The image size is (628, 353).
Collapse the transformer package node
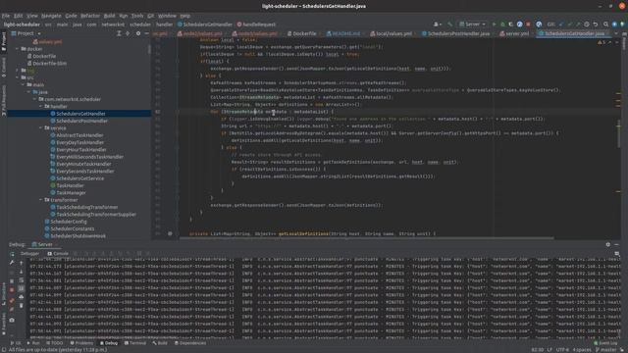(x=41, y=200)
